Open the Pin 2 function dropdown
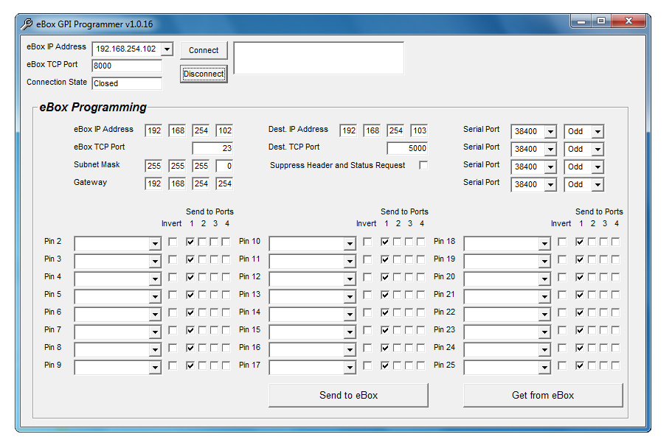The width and height of the screenshot is (672, 448). (x=155, y=244)
